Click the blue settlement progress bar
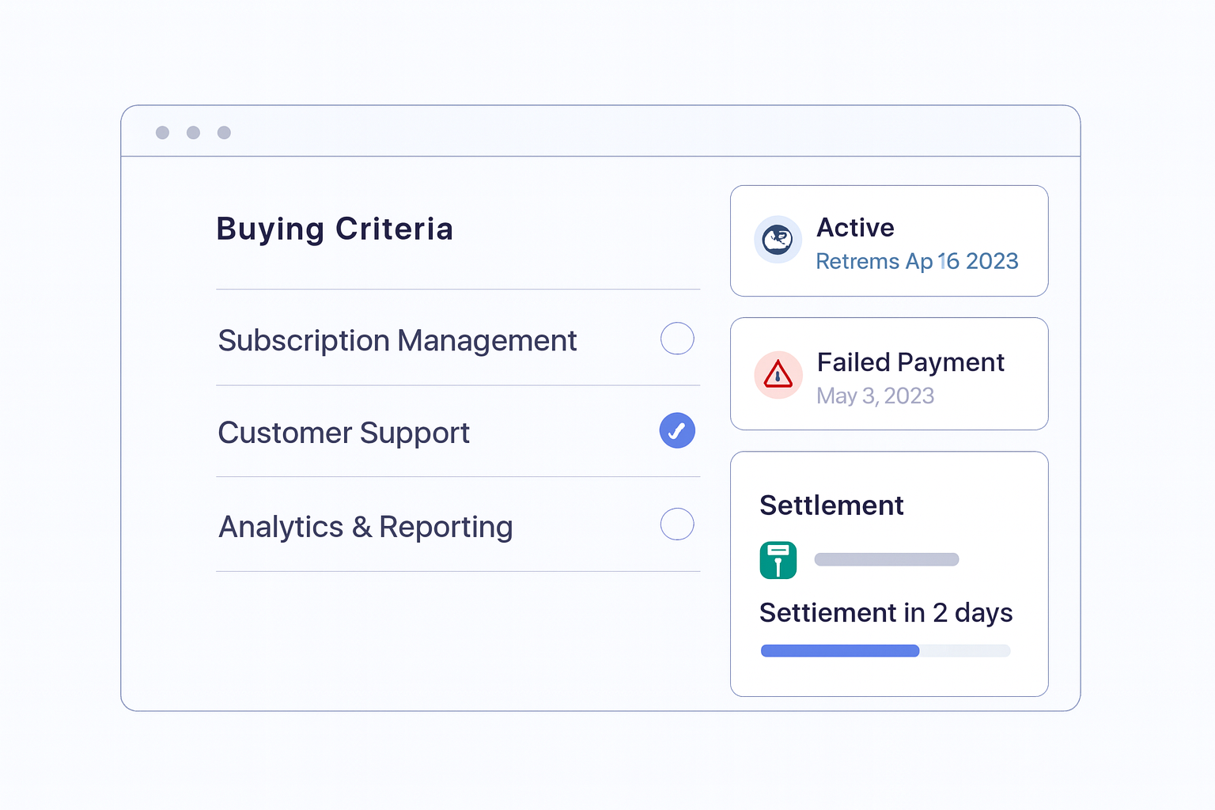 pyautogui.click(x=886, y=651)
